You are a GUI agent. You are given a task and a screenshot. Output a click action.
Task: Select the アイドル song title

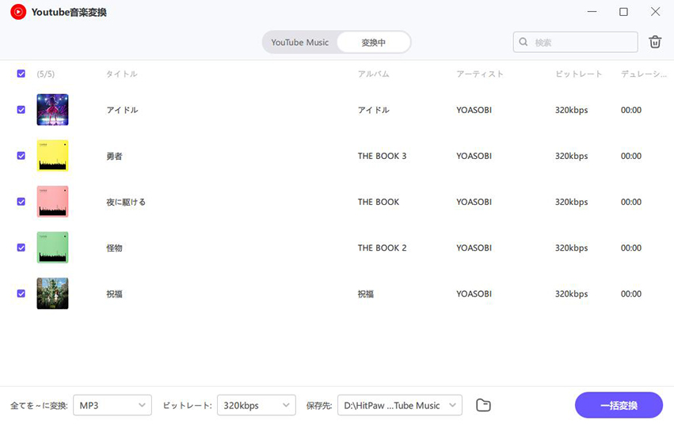123,110
